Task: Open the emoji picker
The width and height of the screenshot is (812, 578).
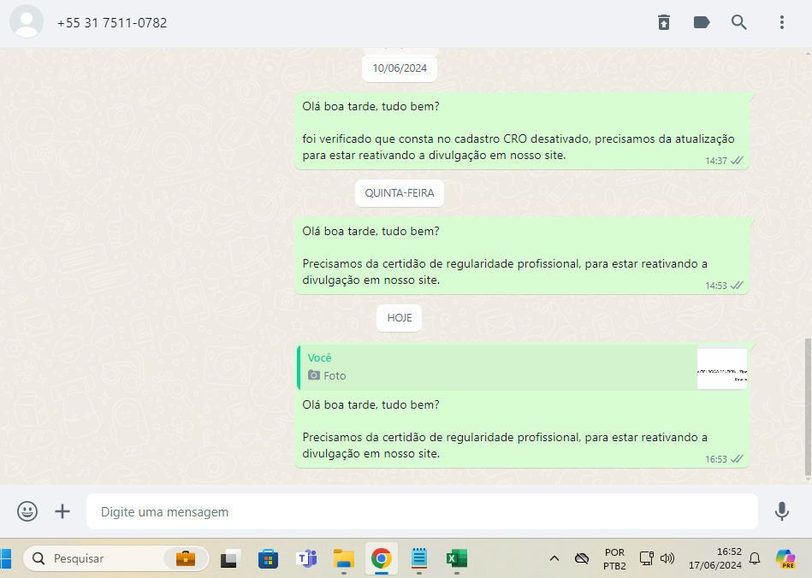Action: point(27,511)
